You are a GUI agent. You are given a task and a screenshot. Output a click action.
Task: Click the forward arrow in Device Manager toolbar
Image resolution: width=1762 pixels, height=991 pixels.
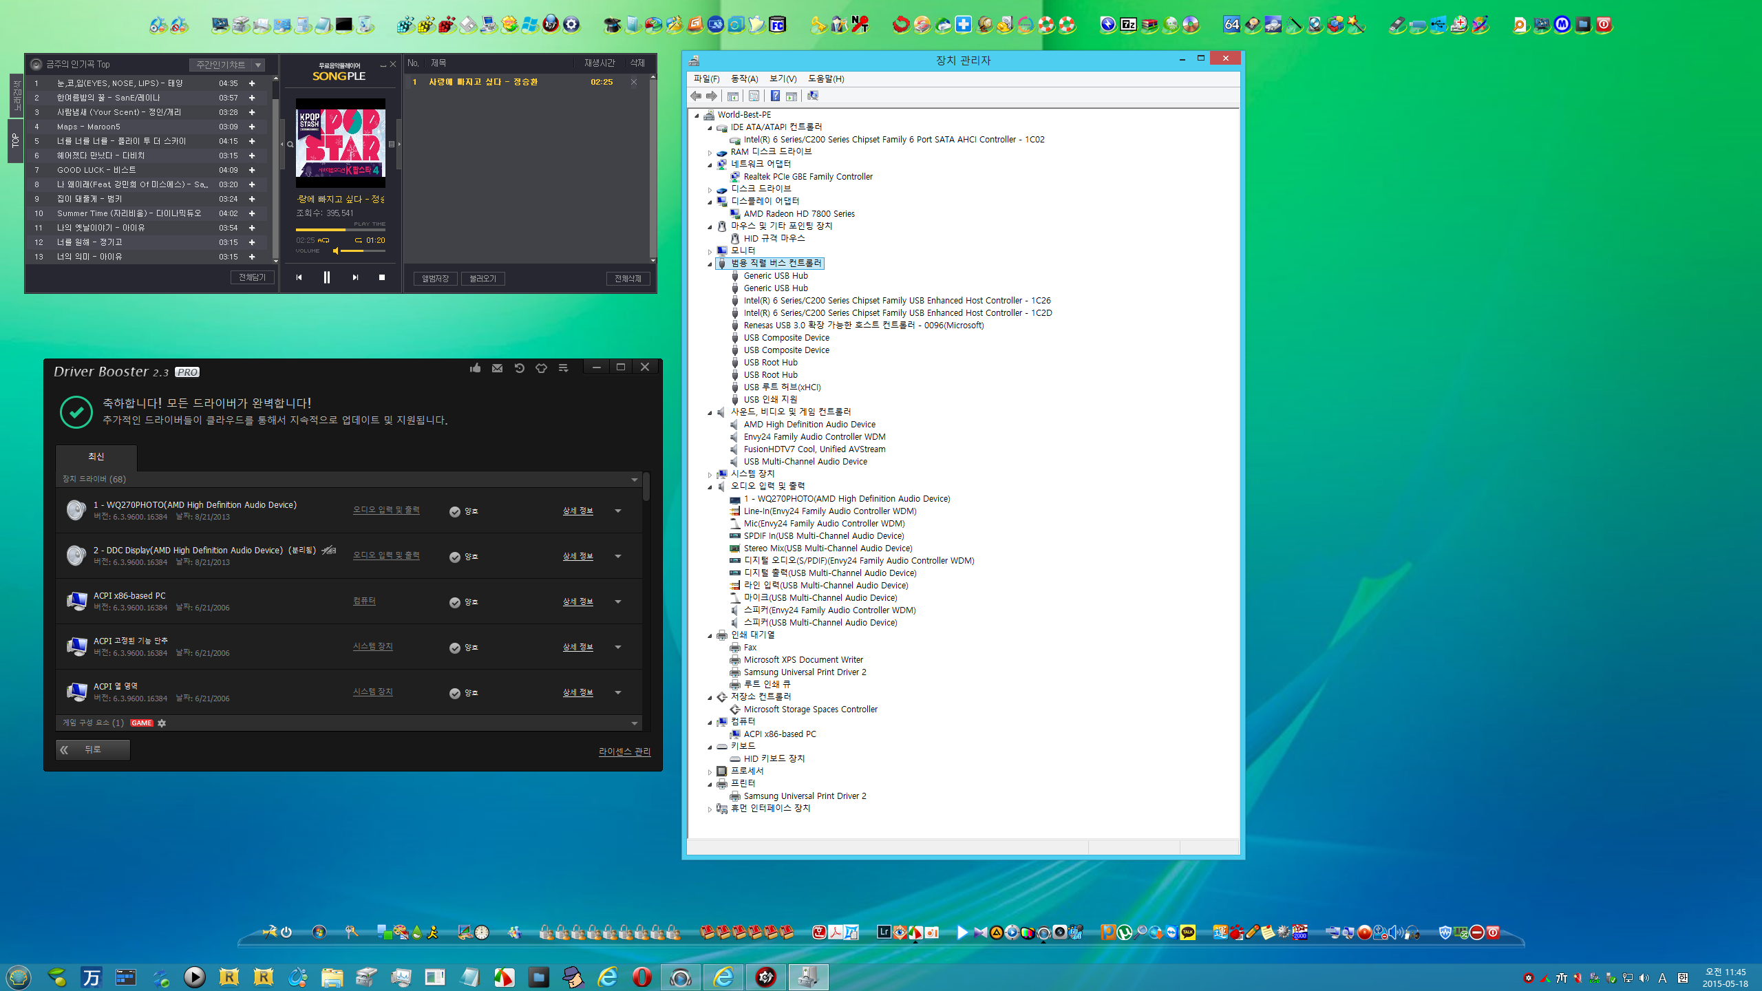712,96
